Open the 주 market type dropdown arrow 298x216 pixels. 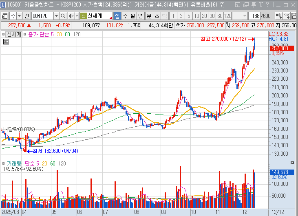pos(19,16)
